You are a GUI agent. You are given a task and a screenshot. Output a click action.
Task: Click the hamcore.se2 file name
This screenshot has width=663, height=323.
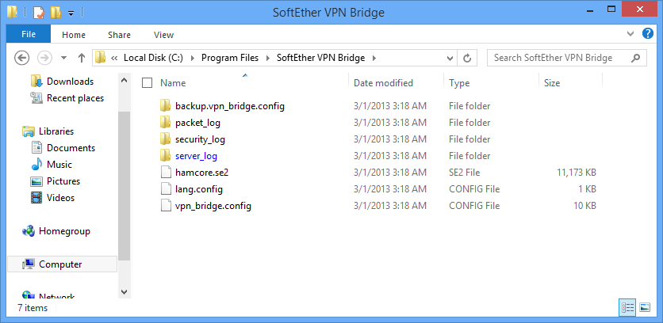[201, 173]
